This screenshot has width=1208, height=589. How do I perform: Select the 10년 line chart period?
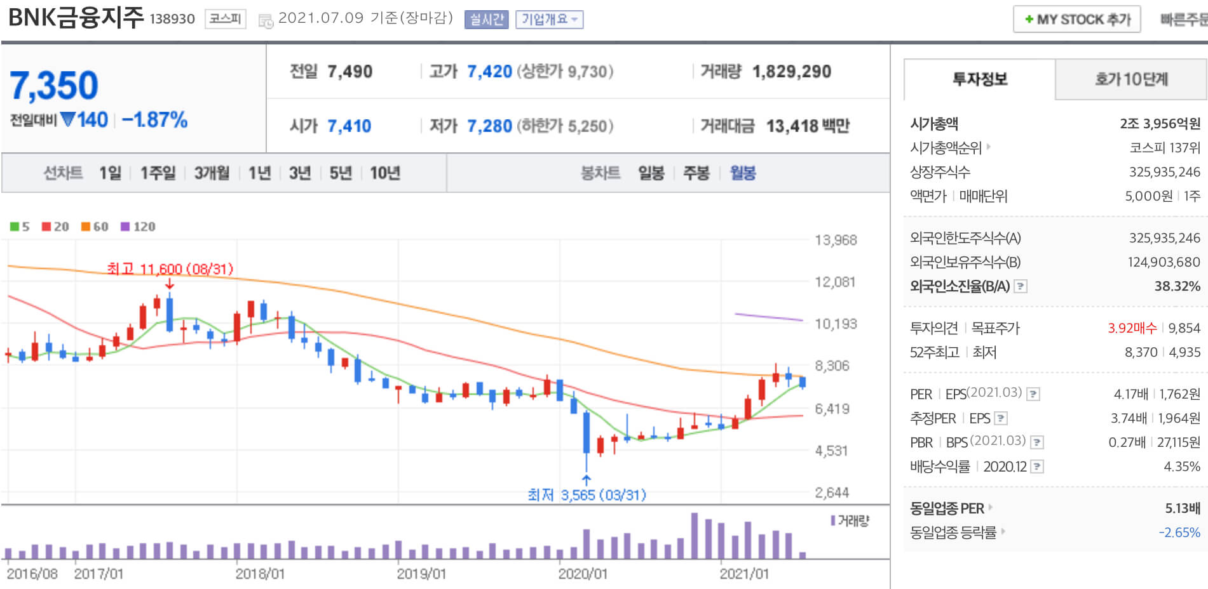pyautogui.click(x=385, y=173)
